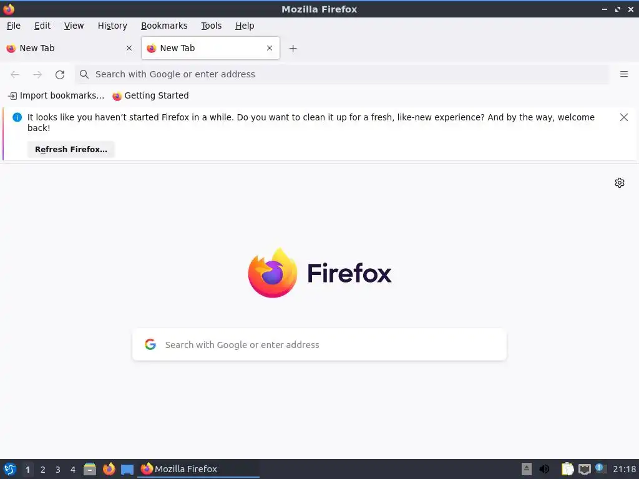Launch Firefox from taskbar quick launcher
The height and width of the screenshot is (479, 639).
[x=109, y=469]
